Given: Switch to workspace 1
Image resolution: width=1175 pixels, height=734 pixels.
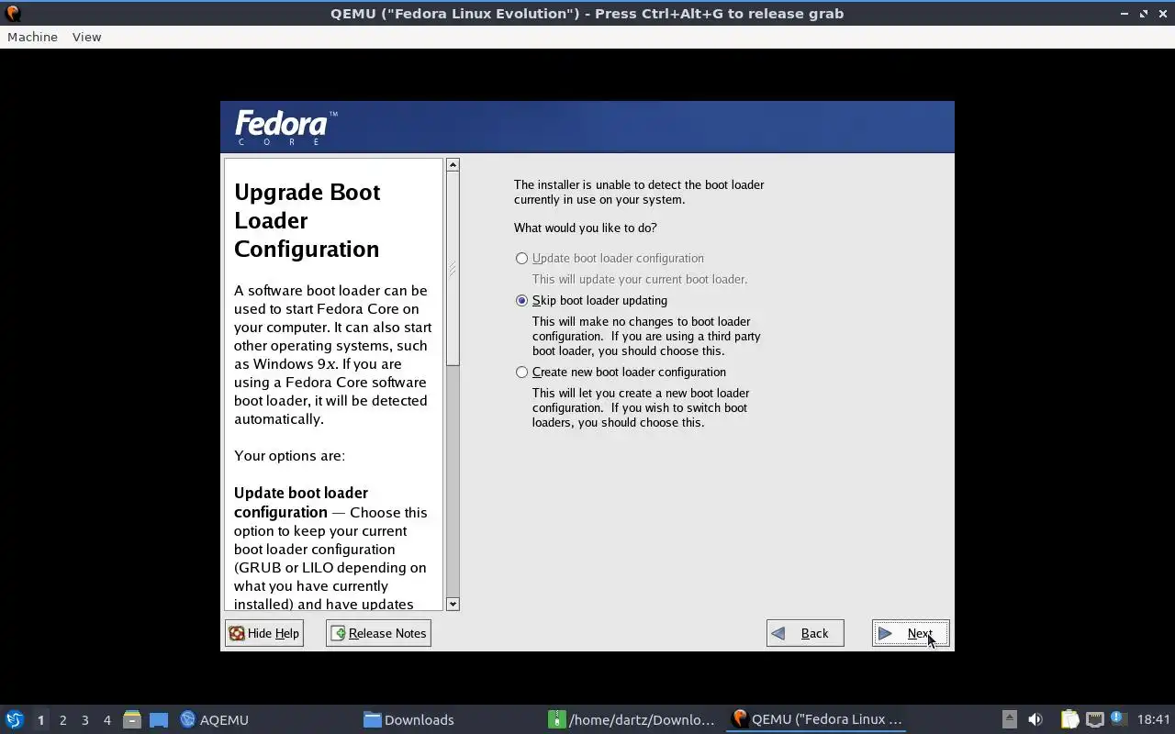Looking at the screenshot, I should tap(40, 720).
